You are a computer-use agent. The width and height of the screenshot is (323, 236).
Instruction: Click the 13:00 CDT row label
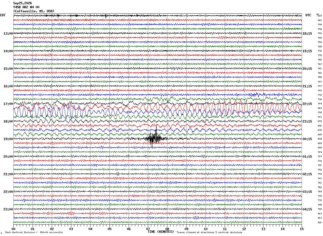[x=8, y=34]
